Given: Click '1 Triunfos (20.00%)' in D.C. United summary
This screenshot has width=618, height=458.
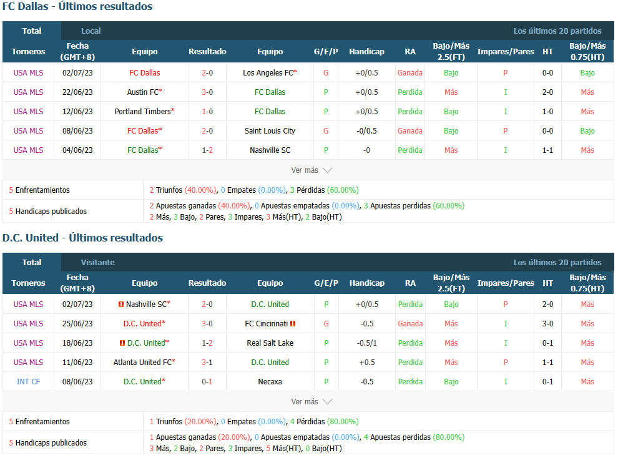Looking at the screenshot, I should 184,422.
